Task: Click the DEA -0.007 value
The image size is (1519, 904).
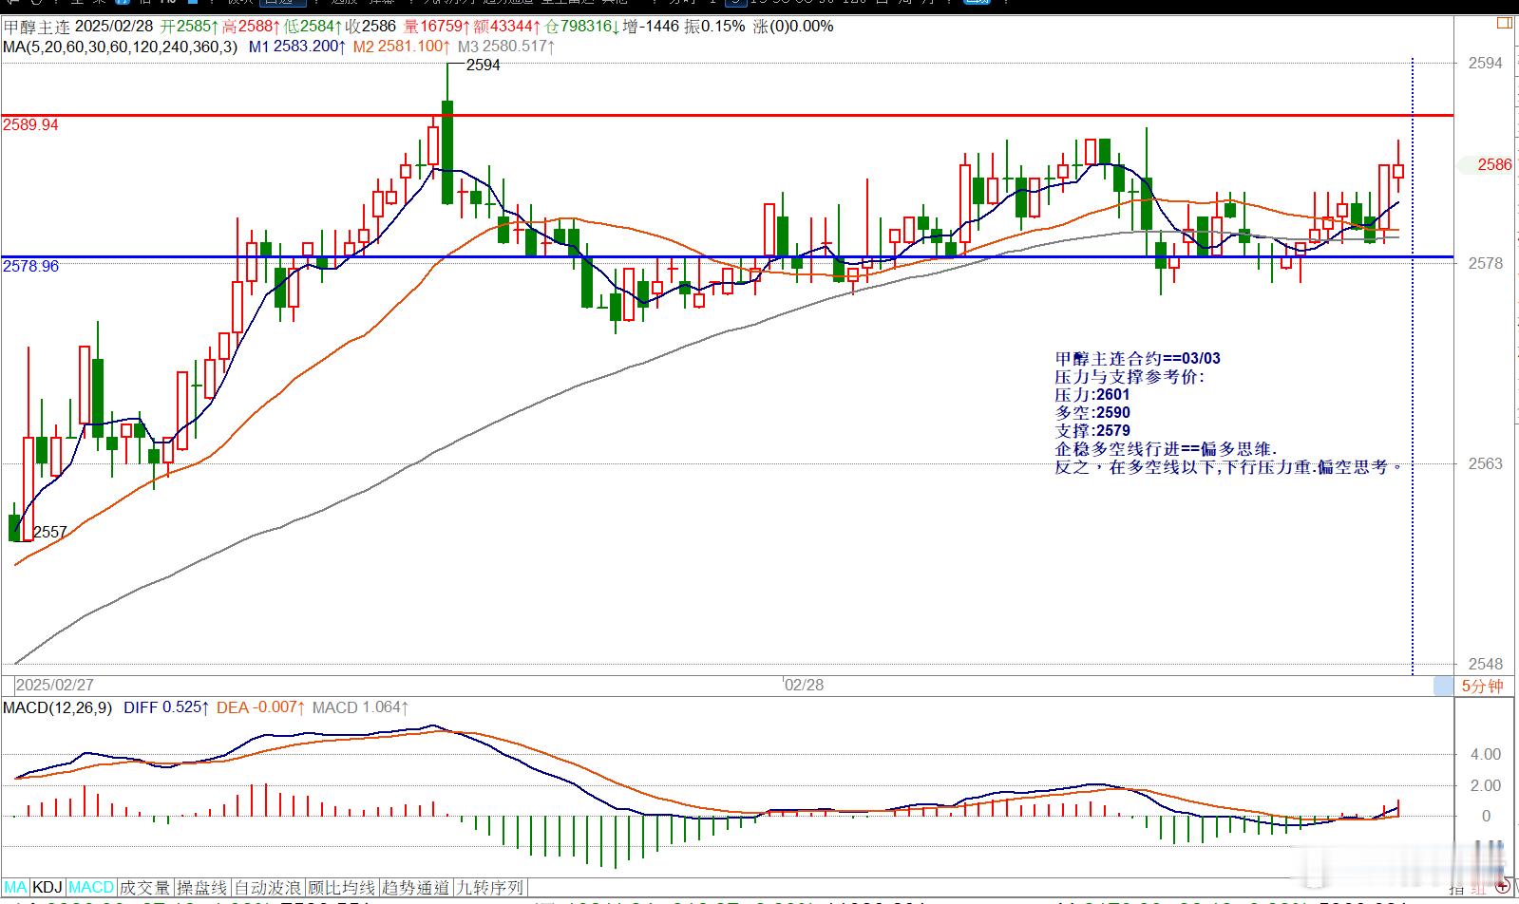Action: coord(261,707)
